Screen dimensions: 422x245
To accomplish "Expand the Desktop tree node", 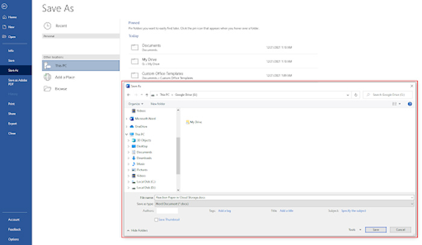I will coord(128,147).
